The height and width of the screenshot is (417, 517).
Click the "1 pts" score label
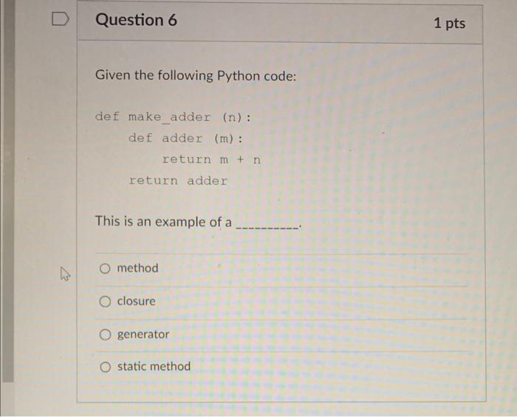pyautogui.click(x=449, y=24)
